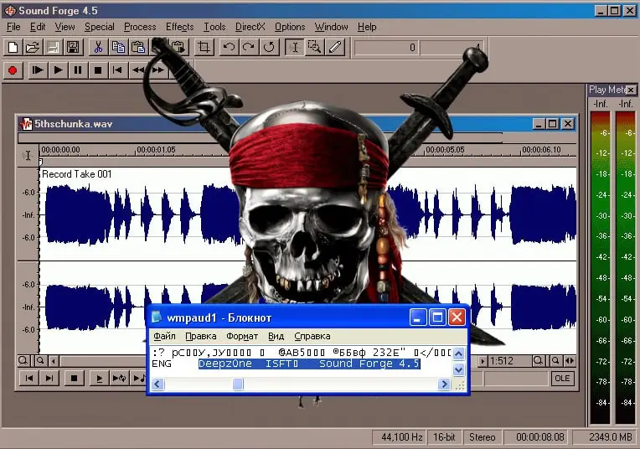Open the File menu
Viewport: 640px width, 449px height.
click(13, 27)
